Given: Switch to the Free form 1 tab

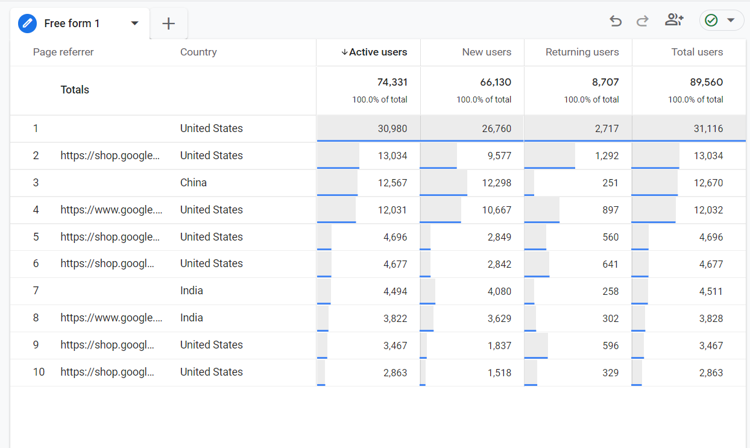Looking at the screenshot, I should point(71,23).
